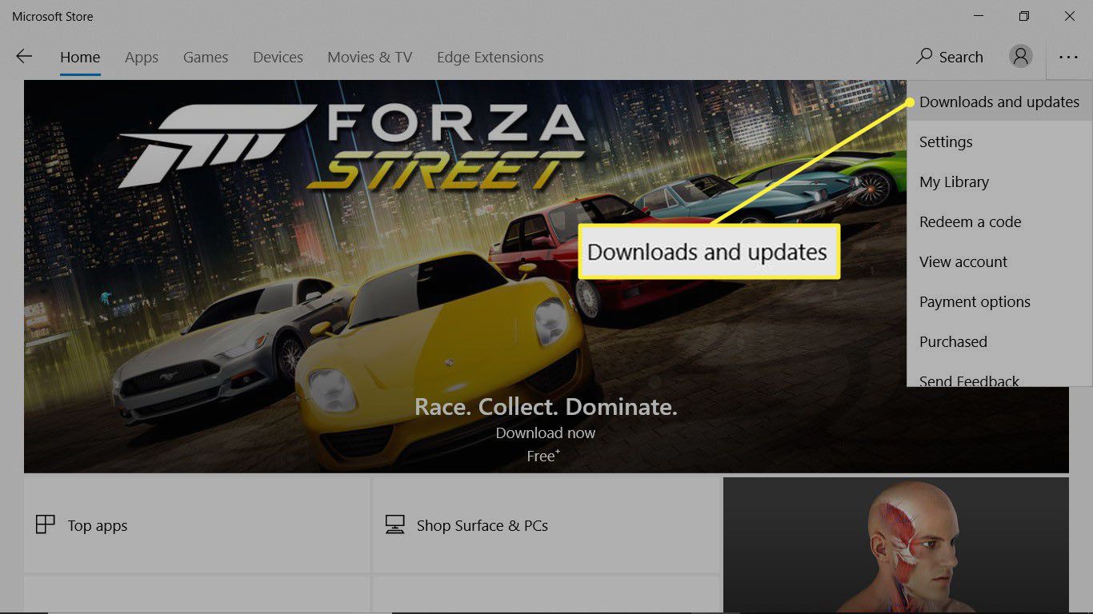Click the Race. Collect. Dominate. headline
1093x614 pixels.
(546, 407)
